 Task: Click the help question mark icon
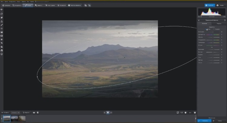pyautogui.click(x=225, y=20)
